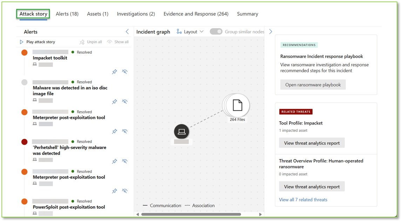The image size is (402, 222).
Task: Open the Evidence and Response tab
Action: point(196,14)
